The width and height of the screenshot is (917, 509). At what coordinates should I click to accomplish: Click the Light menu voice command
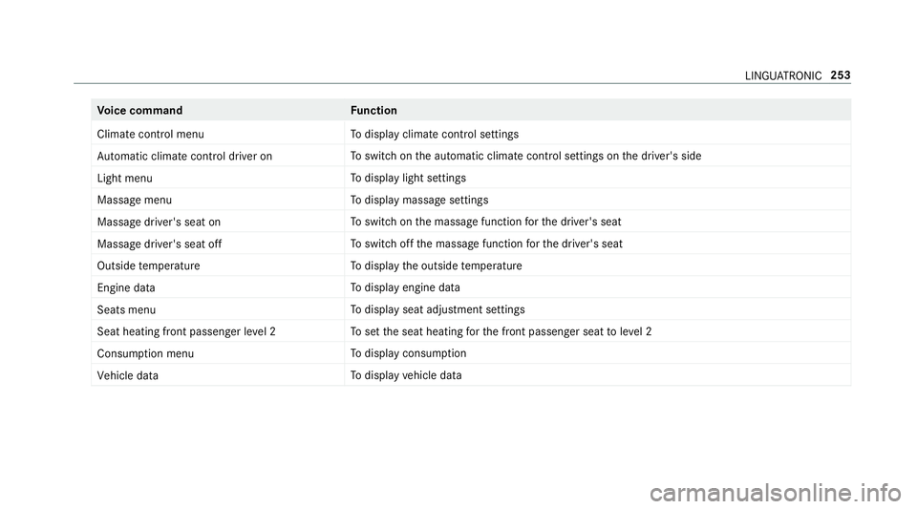[124, 179]
